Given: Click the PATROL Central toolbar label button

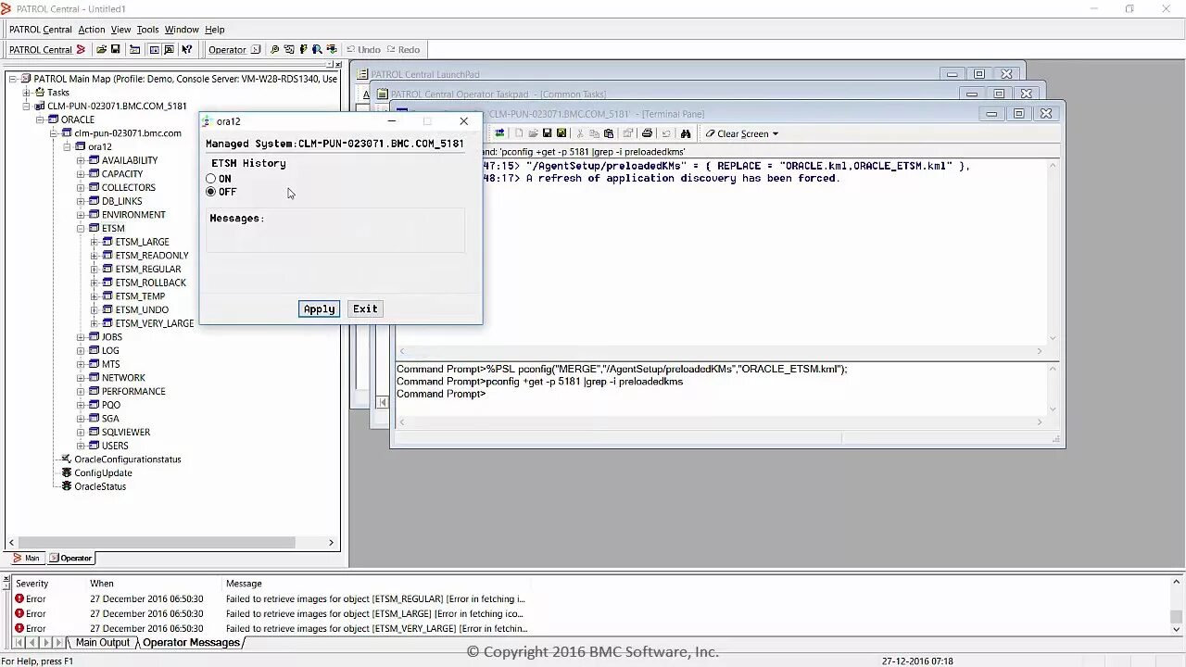Looking at the screenshot, I should [x=41, y=49].
